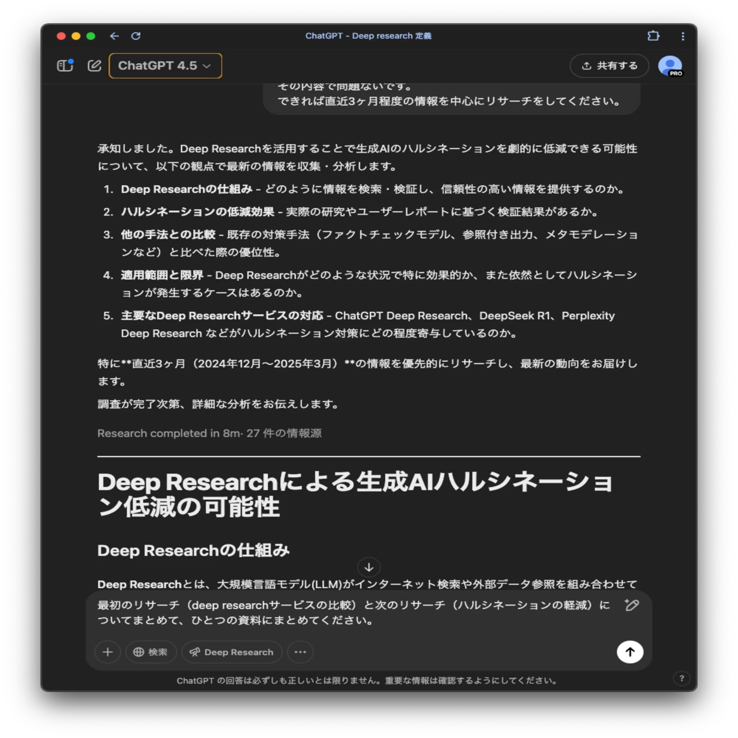Toggle the Deep Research mode button
738x738 pixels.
(x=232, y=652)
